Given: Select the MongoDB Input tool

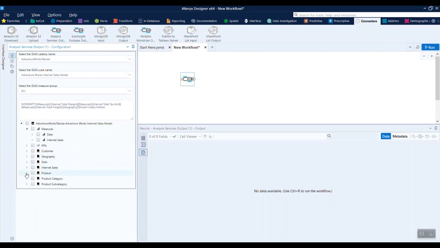Looking at the screenshot, I should point(101,34).
